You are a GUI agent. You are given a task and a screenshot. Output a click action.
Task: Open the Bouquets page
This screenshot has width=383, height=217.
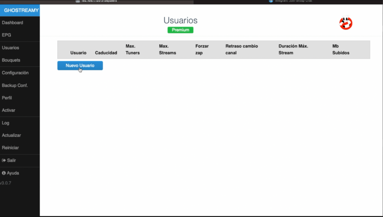click(x=11, y=60)
